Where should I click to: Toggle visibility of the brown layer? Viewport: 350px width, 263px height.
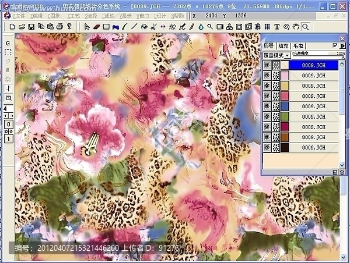267,137
